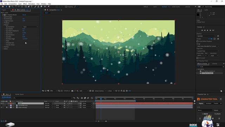Screen dimensions: 225x127
Task: Switch to the Project tab
Action: pos(4,10)
